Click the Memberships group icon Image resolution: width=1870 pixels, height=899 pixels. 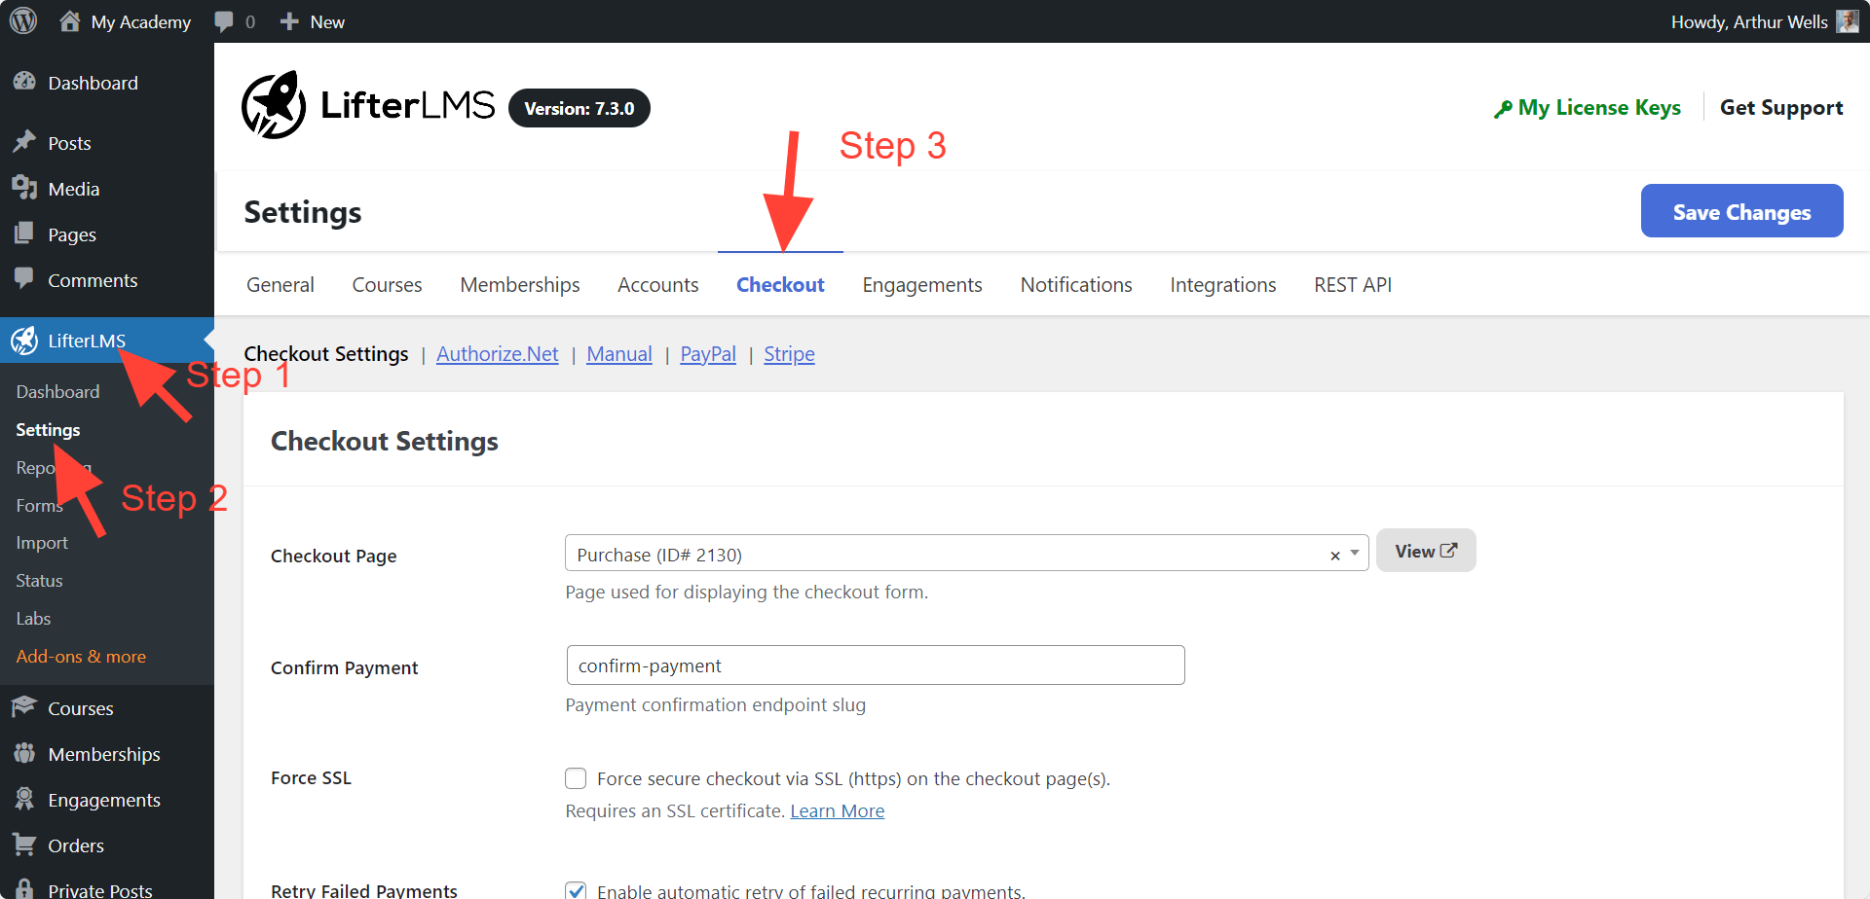(24, 753)
